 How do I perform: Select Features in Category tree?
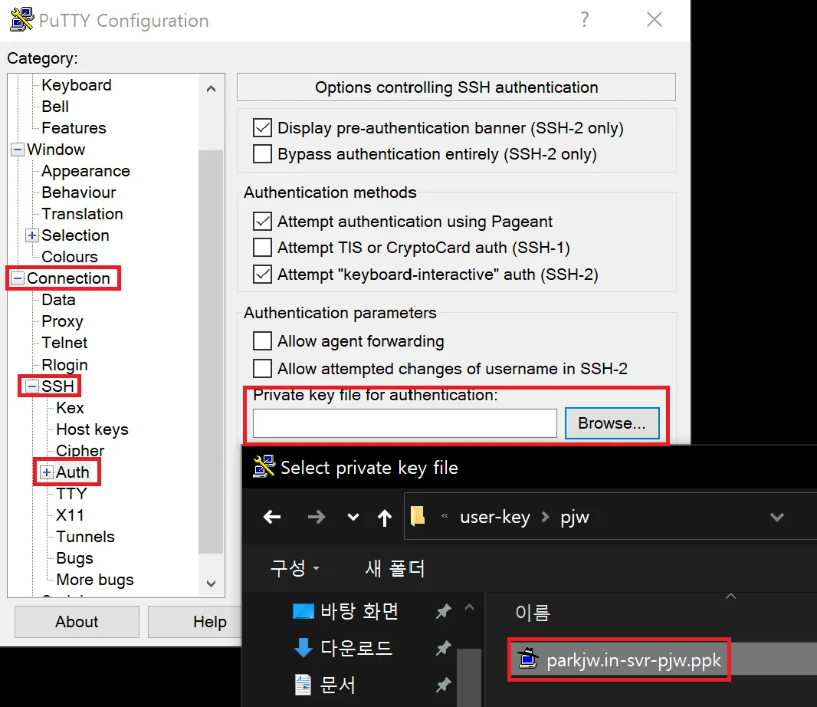pyautogui.click(x=74, y=128)
